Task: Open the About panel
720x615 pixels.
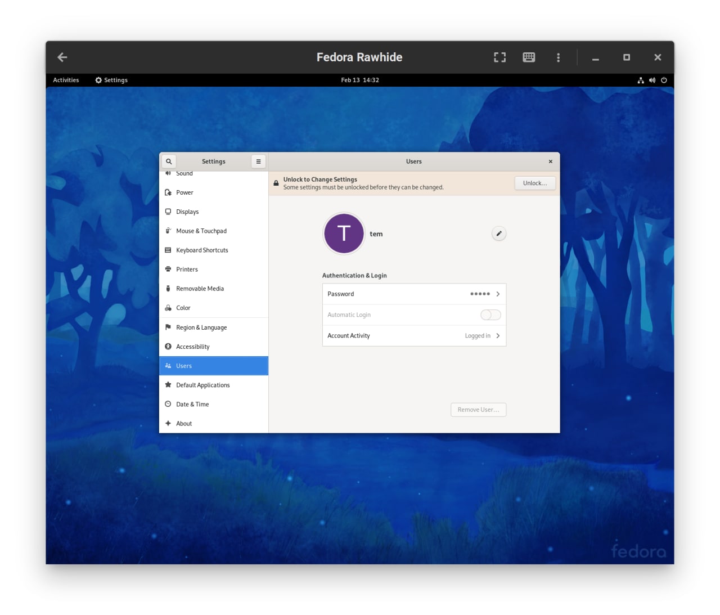Action: pos(214,423)
